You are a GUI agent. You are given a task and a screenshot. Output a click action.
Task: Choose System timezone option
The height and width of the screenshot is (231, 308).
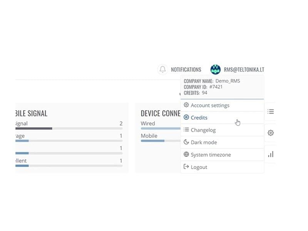tap(222, 155)
